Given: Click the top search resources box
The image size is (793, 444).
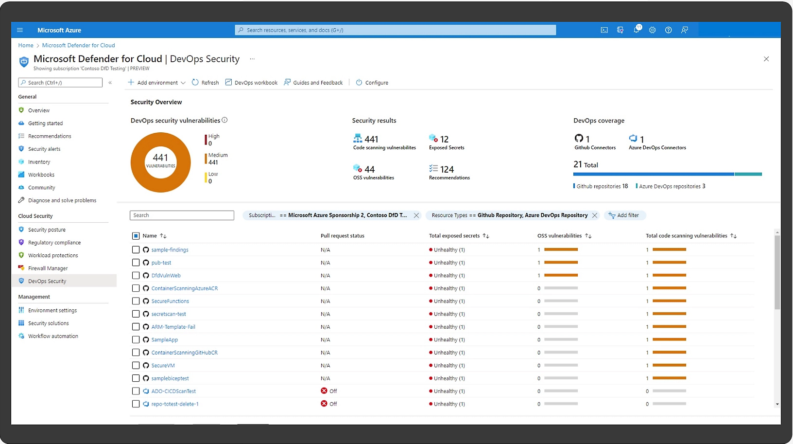Looking at the screenshot, I should (x=396, y=30).
